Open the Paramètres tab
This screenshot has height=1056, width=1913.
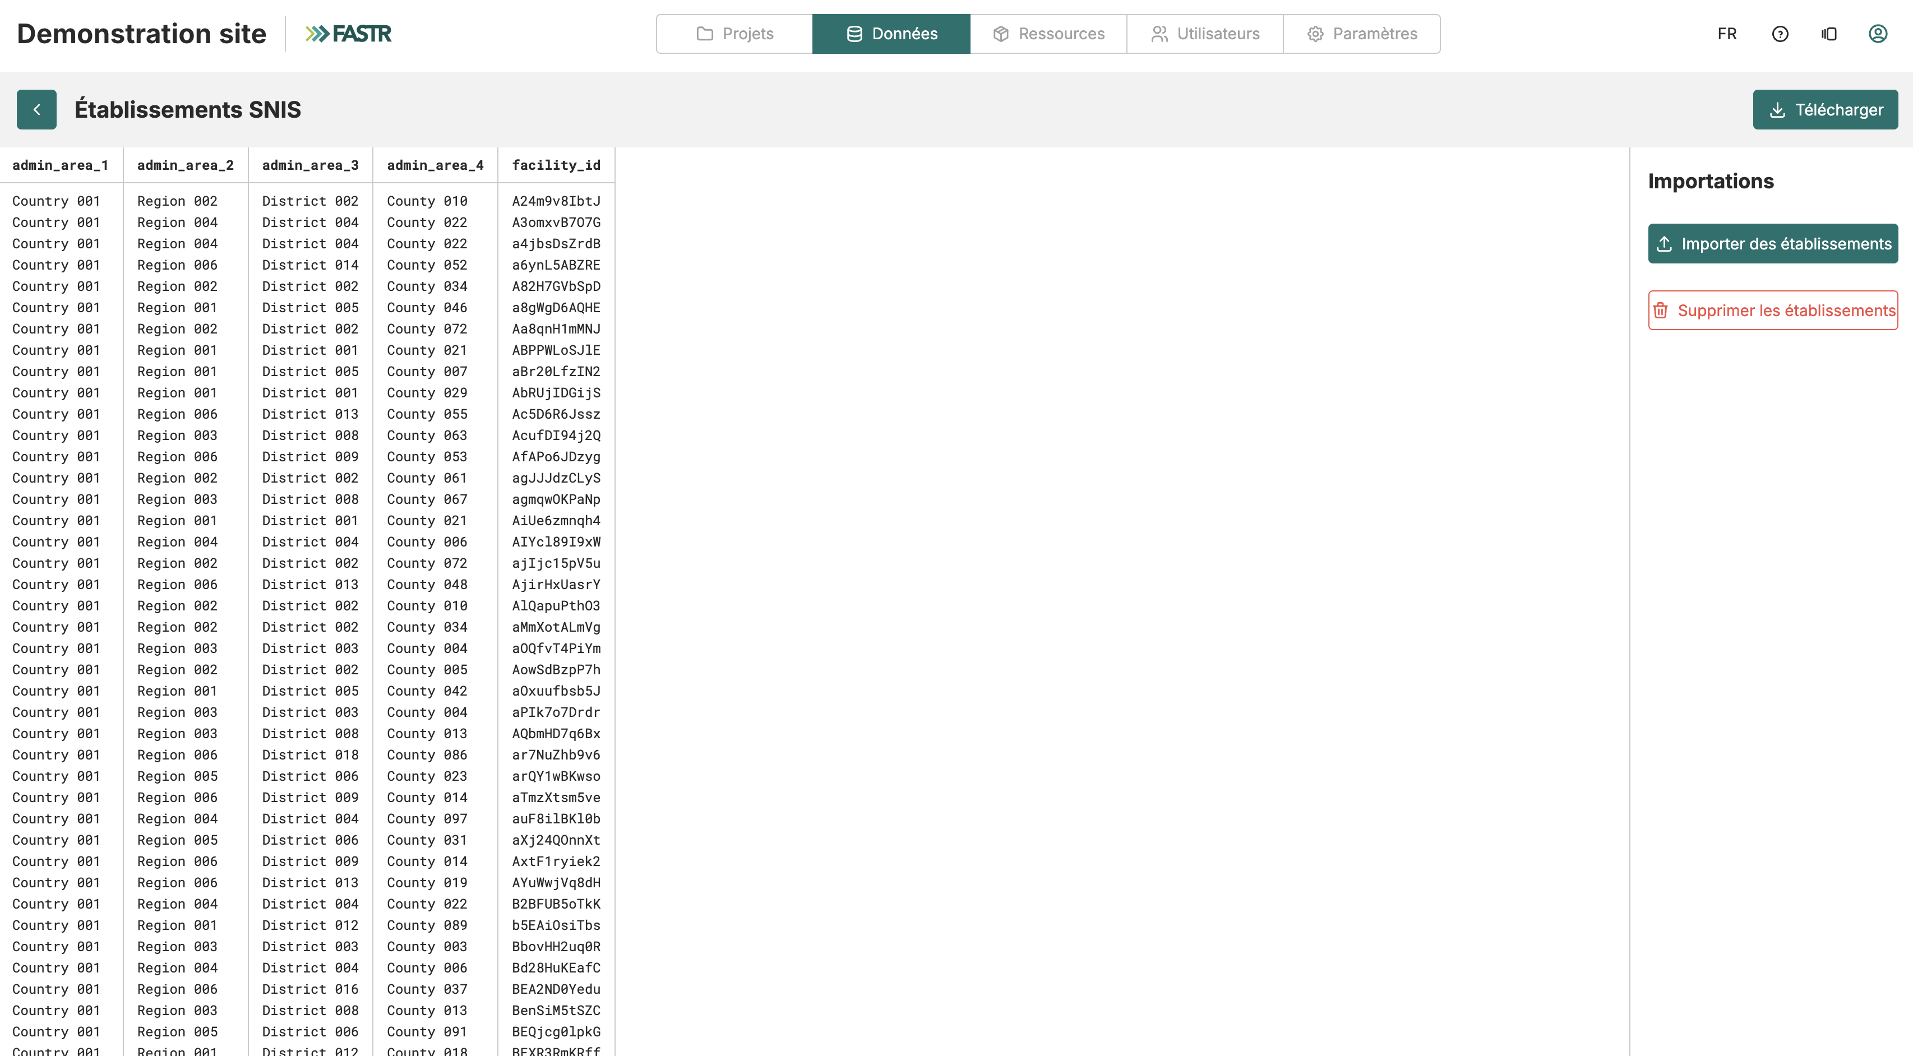pyautogui.click(x=1361, y=34)
